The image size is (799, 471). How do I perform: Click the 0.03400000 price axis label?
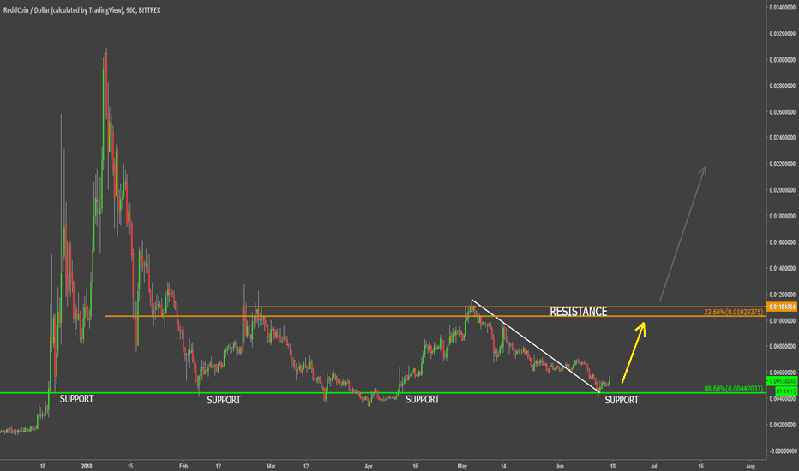[x=782, y=8]
